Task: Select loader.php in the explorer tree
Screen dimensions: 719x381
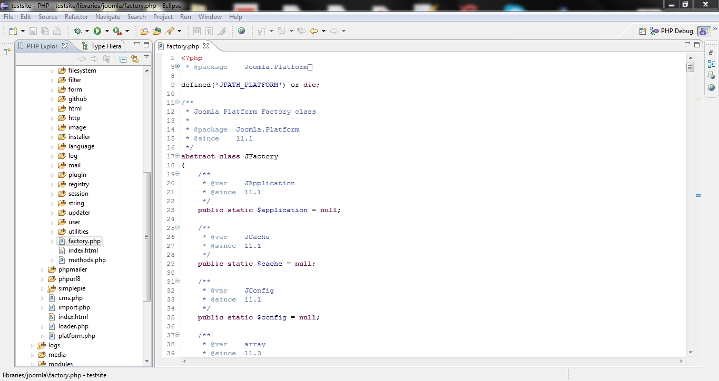Action: pos(68,326)
